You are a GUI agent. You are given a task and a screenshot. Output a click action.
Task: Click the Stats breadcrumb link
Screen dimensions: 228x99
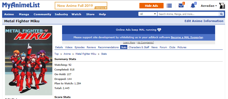point(104,54)
